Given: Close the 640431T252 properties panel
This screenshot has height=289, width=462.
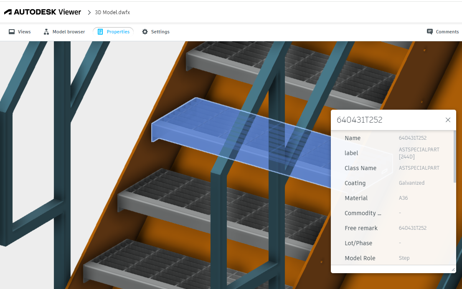Looking at the screenshot, I should coord(448,120).
